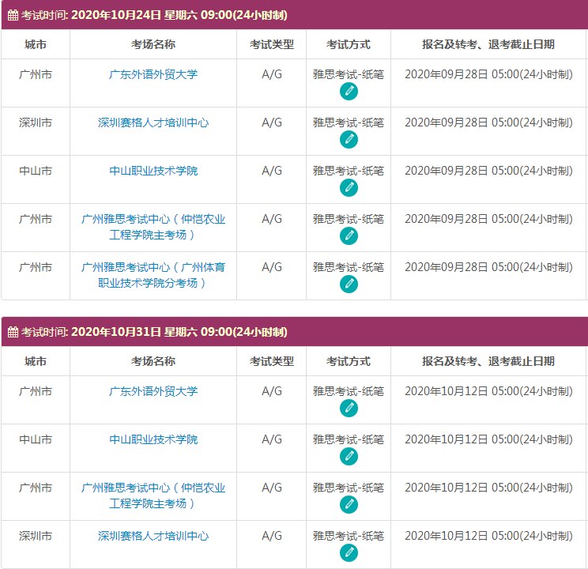Image resolution: width=588 pixels, height=569 pixels.
Task: Open 仲恺农业工程学院主考场 link in Oct 24 table
Action: pos(153,227)
